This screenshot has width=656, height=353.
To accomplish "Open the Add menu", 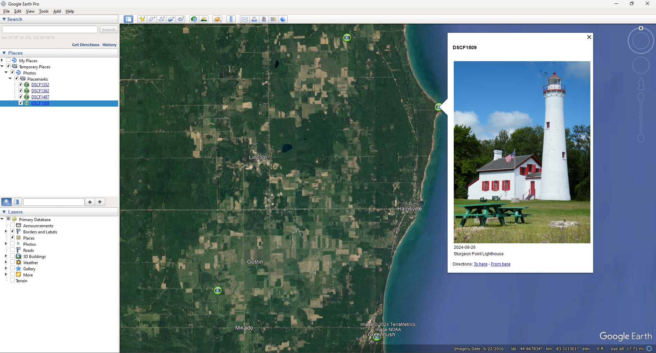I will [x=57, y=11].
